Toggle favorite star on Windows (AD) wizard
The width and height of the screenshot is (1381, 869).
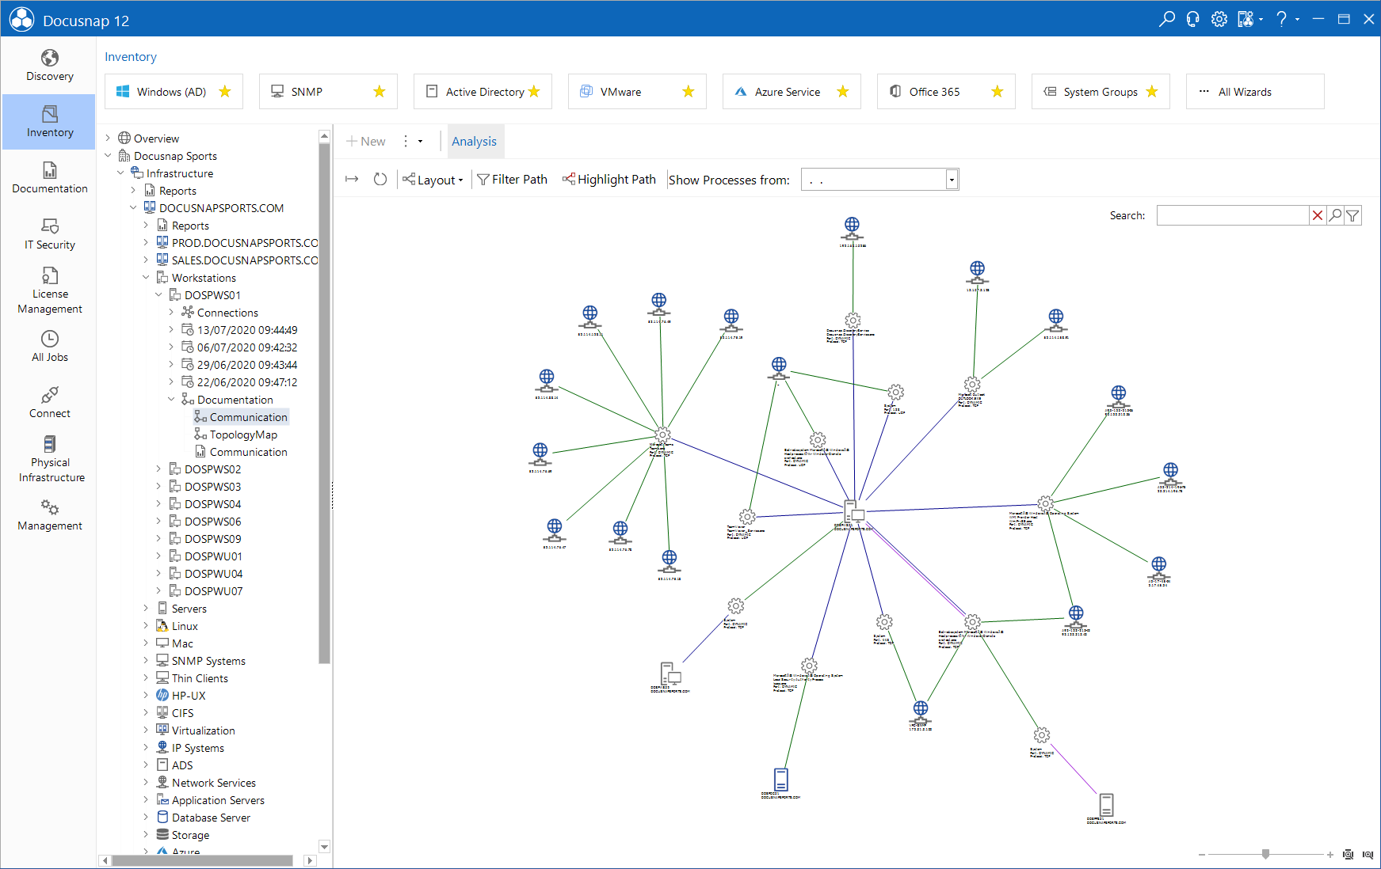(x=225, y=92)
